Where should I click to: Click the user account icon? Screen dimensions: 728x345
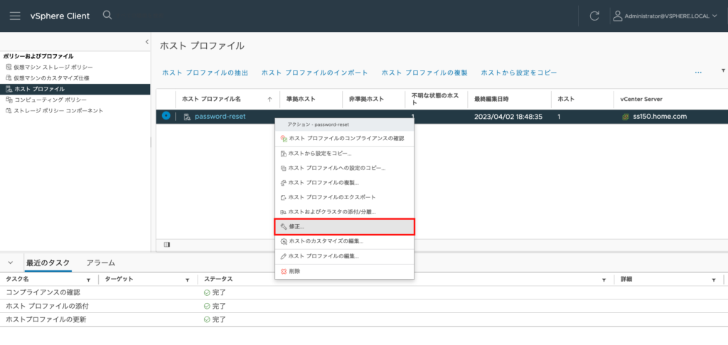click(618, 16)
